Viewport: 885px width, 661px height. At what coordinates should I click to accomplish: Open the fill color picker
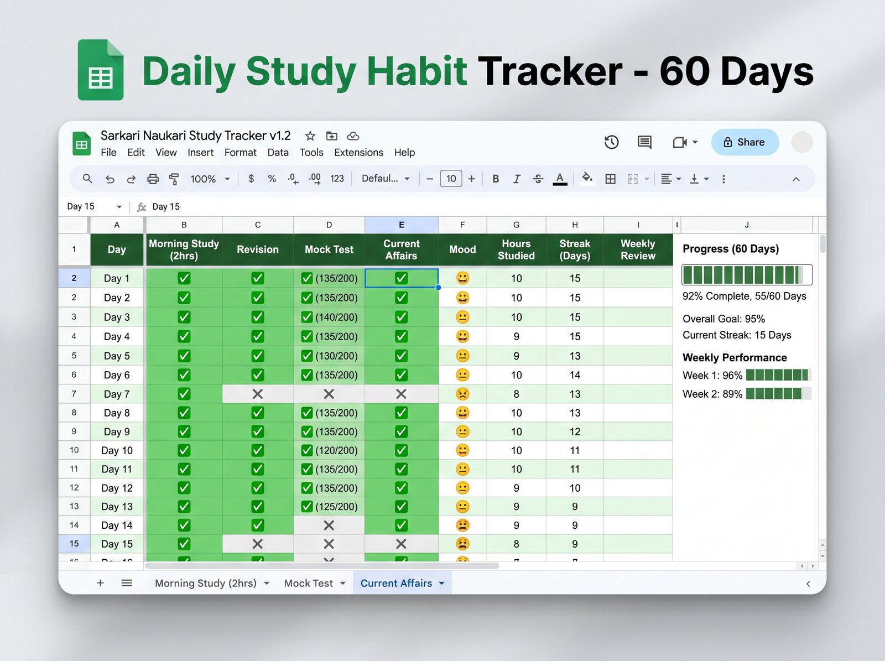pyautogui.click(x=587, y=179)
